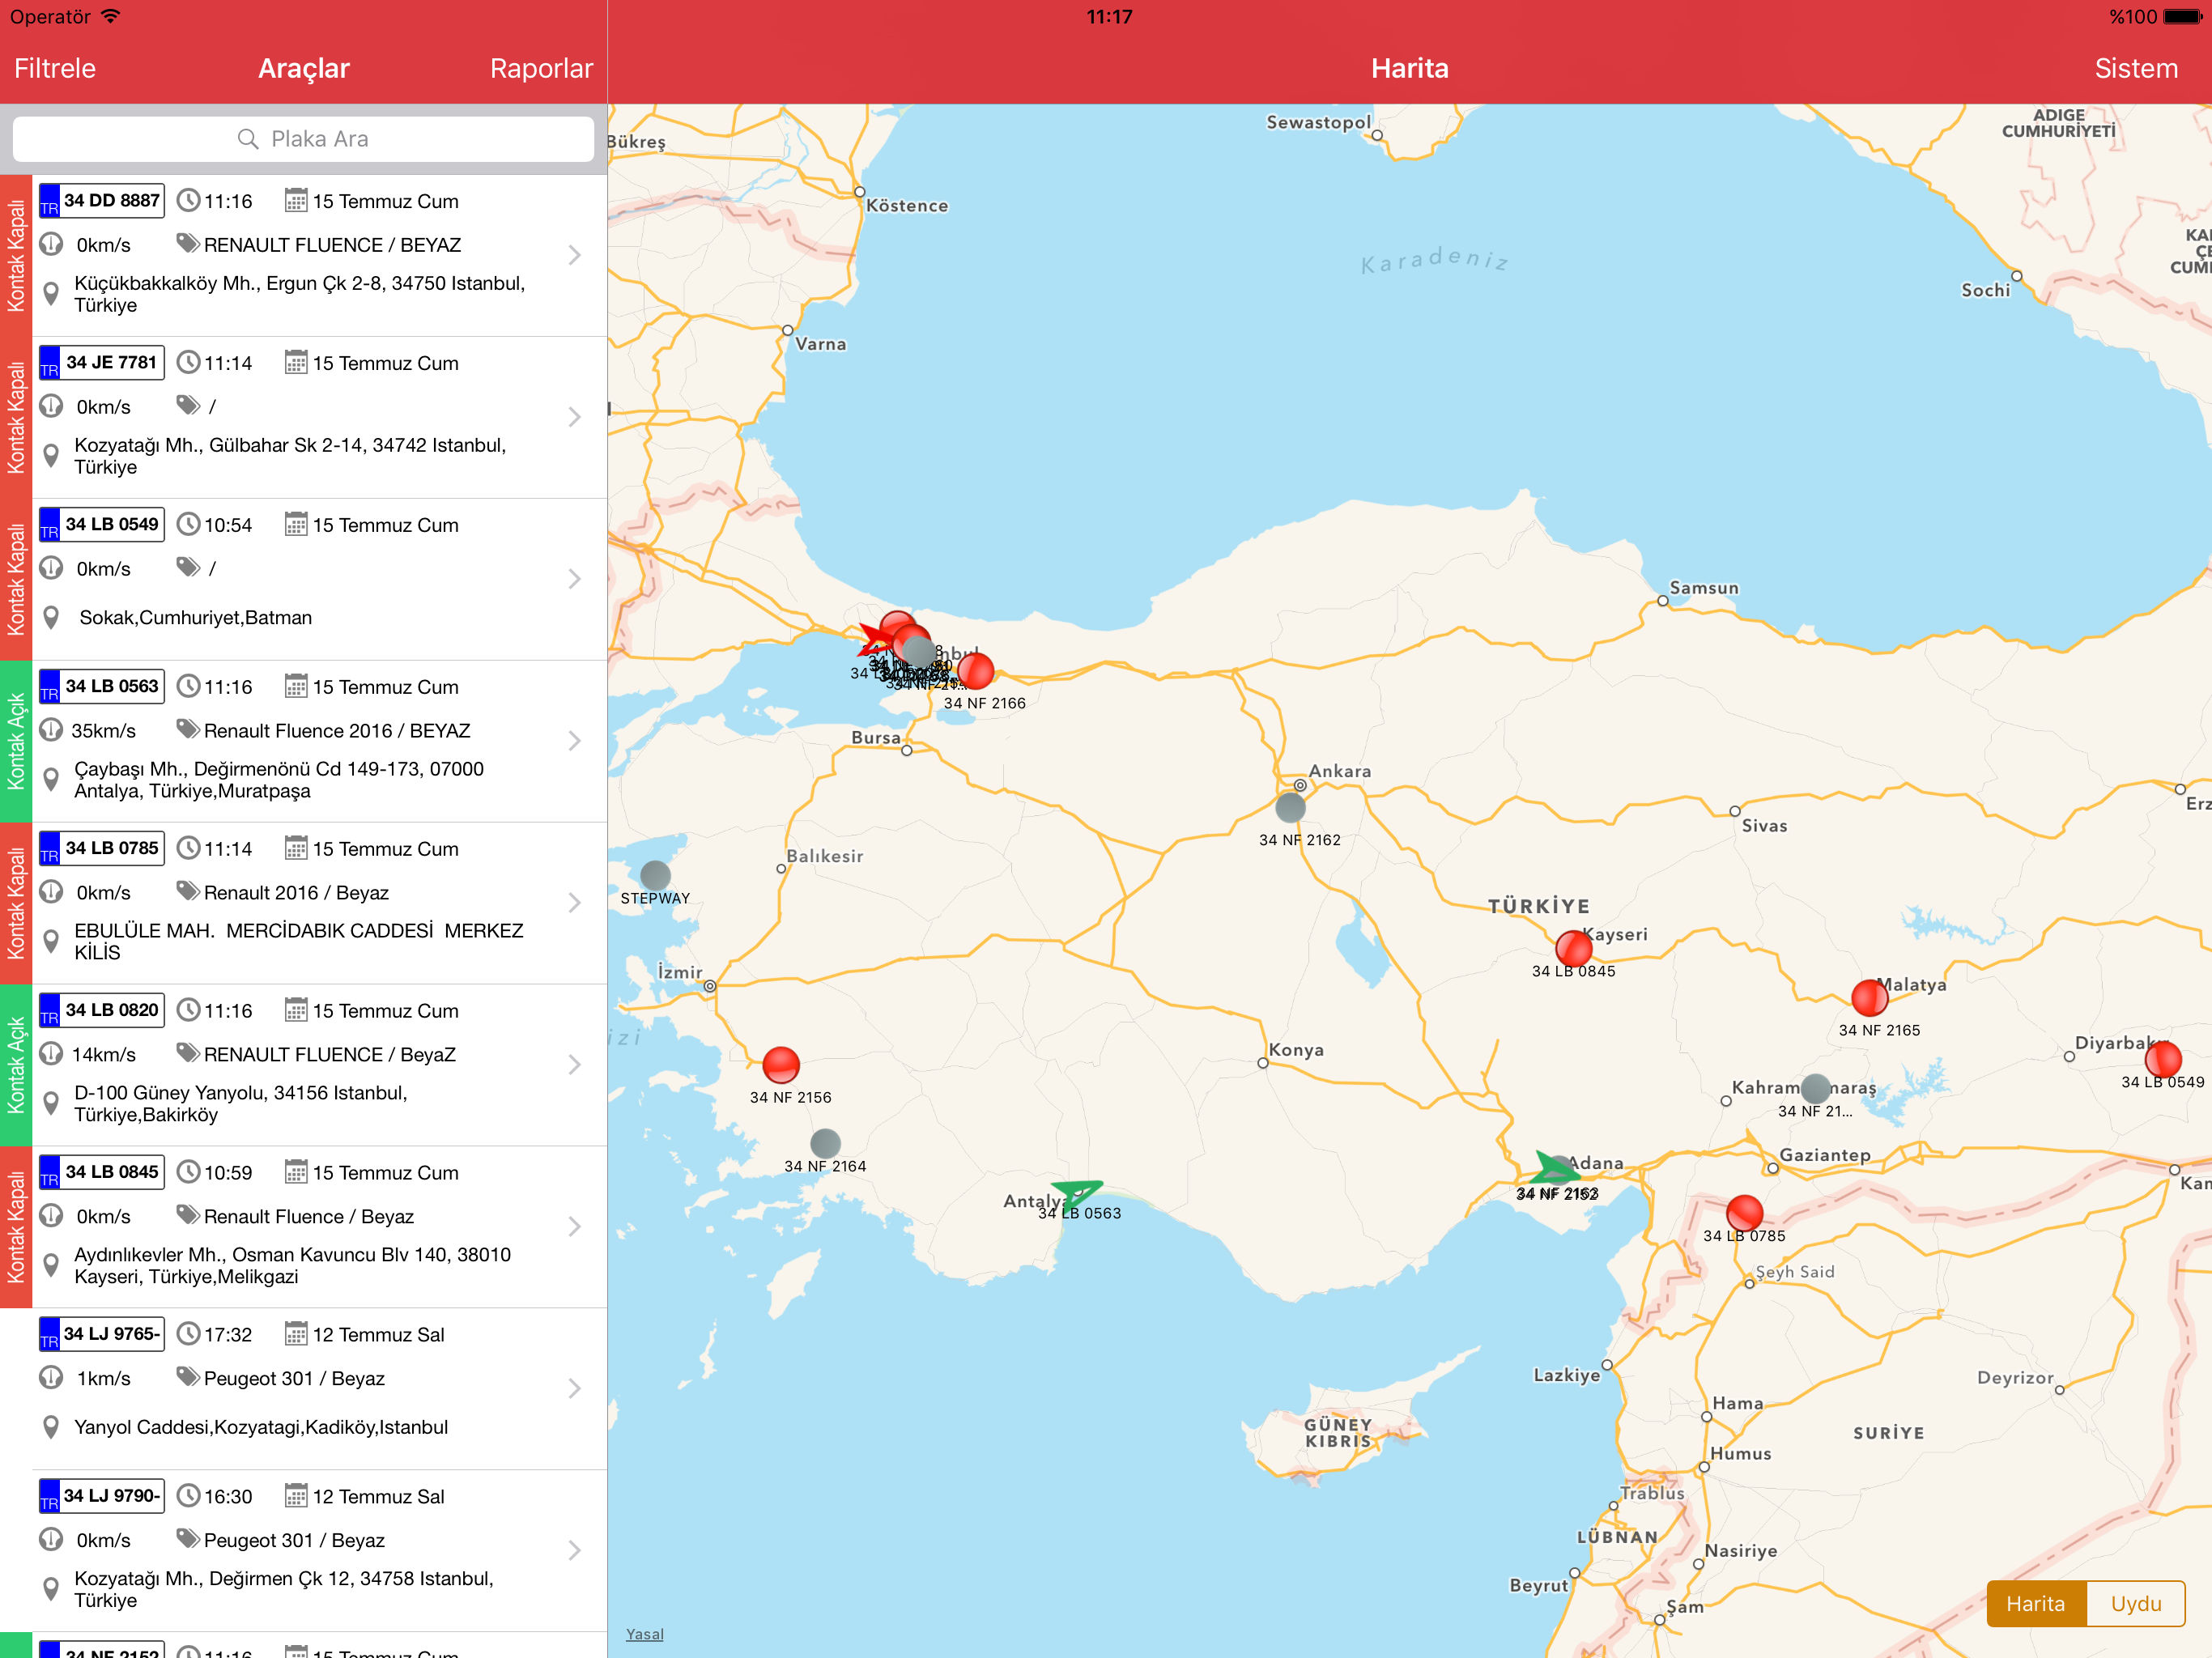Select red marker 34 LB 0785 on map
The height and width of the screenshot is (1658, 2212).
coord(1744,1213)
